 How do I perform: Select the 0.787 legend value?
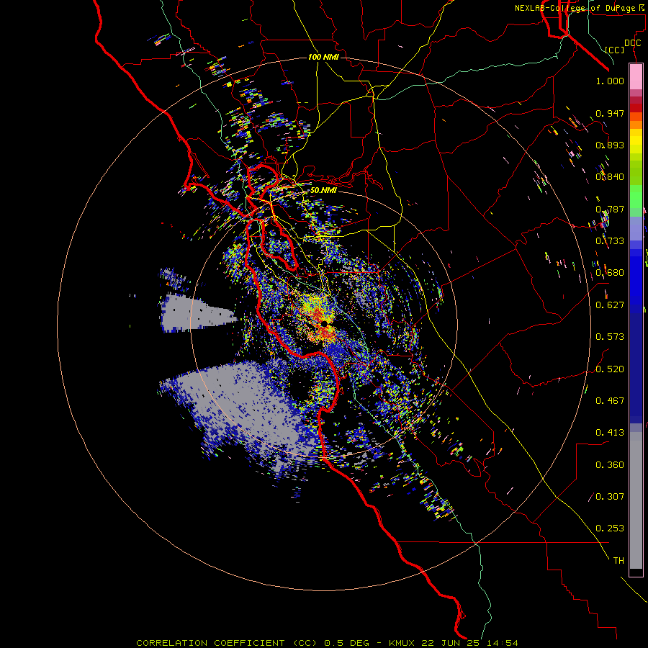click(x=610, y=209)
